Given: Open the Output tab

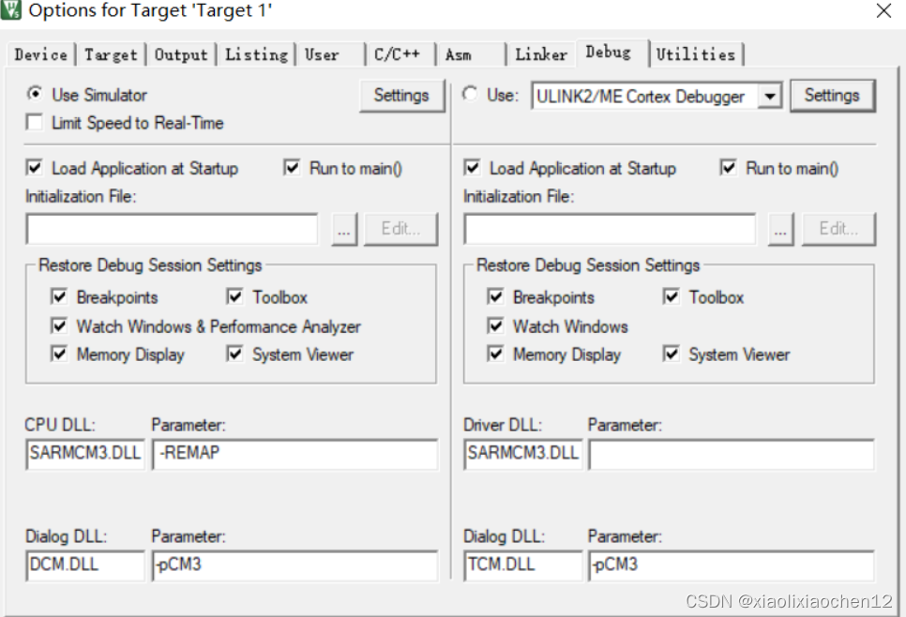Looking at the screenshot, I should pyautogui.click(x=181, y=55).
